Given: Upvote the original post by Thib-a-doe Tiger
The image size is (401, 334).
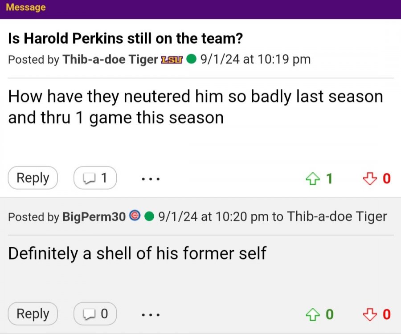Looking at the screenshot, I should click(x=312, y=179).
